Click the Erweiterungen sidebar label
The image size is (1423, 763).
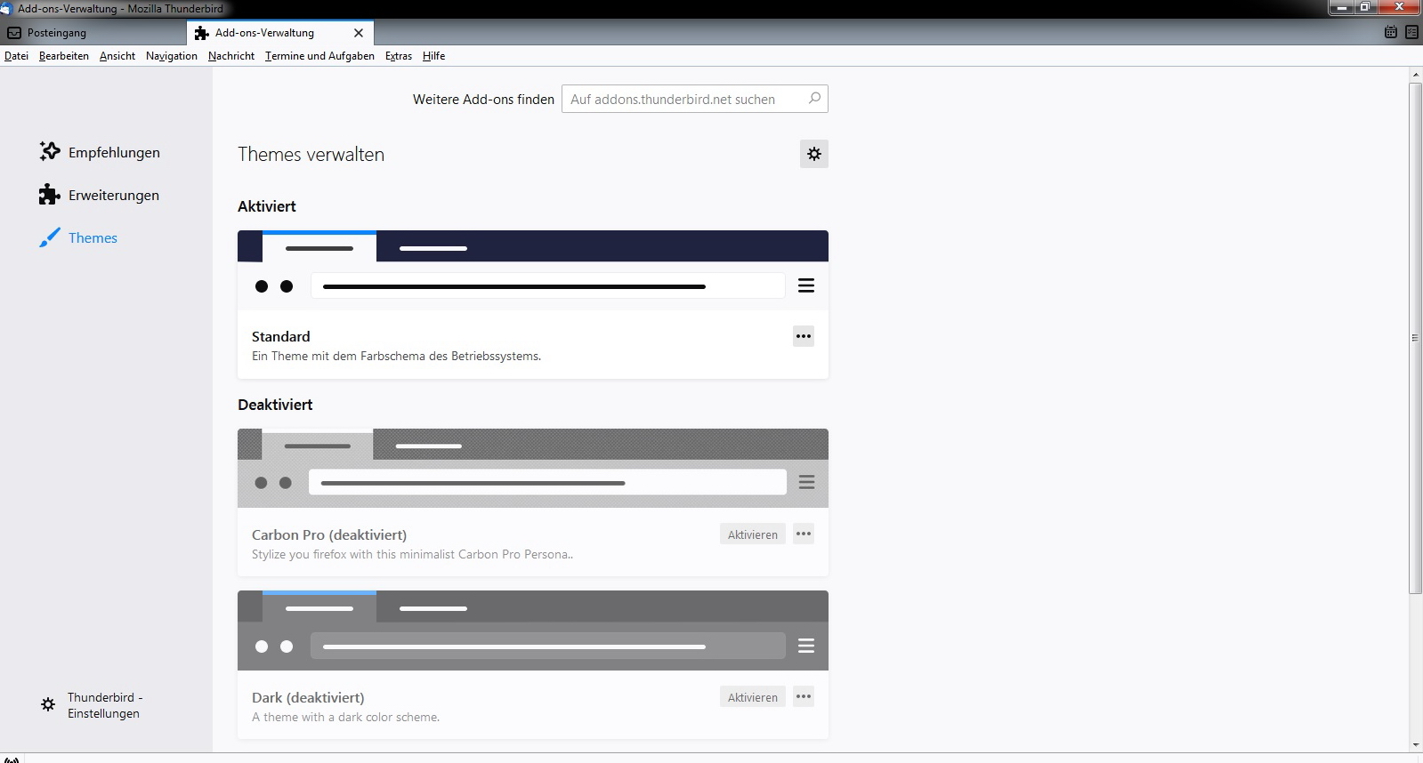point(114,195)
